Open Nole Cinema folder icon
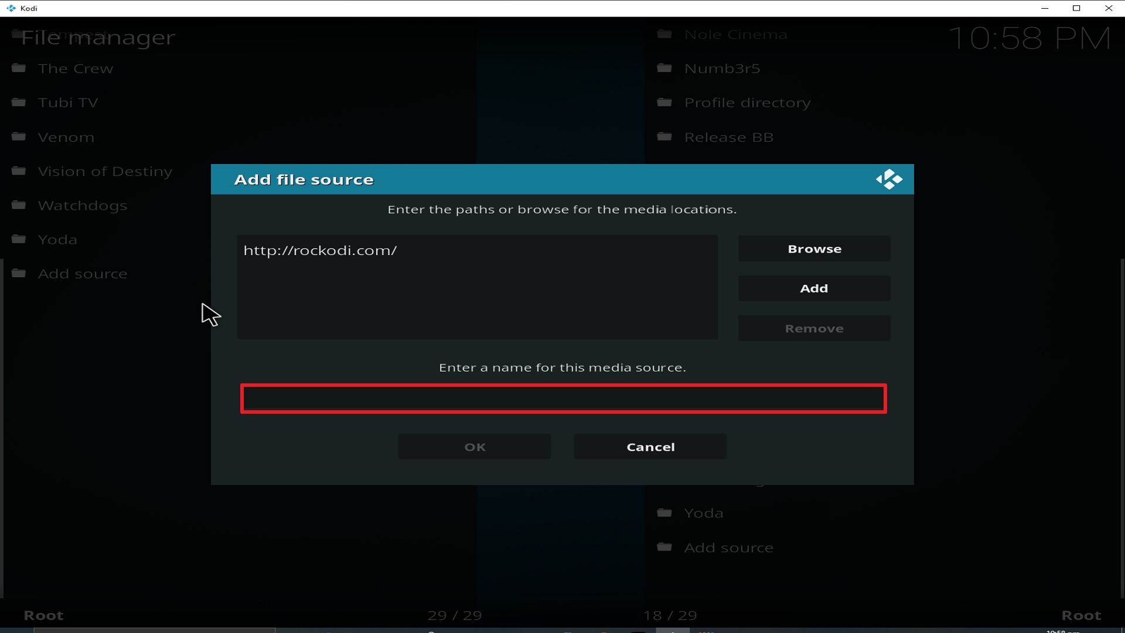1125x633 pixels. click(664, 34)
